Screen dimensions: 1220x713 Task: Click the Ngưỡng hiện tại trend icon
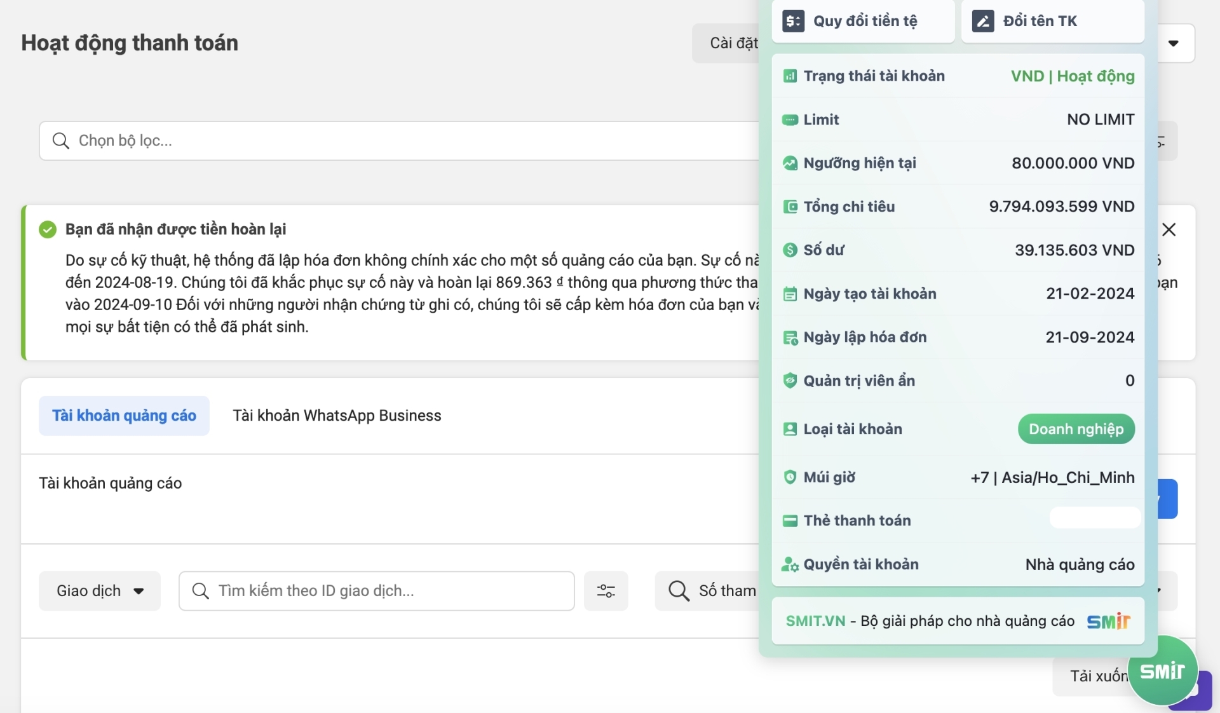pos(789,163)
